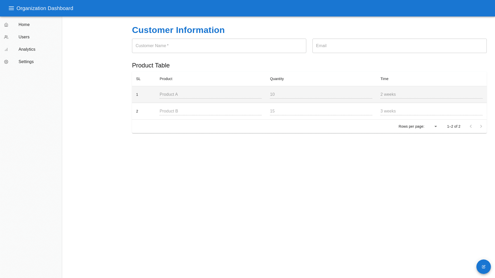
Task: Edit the Product A name field
Action: [210, 94]
